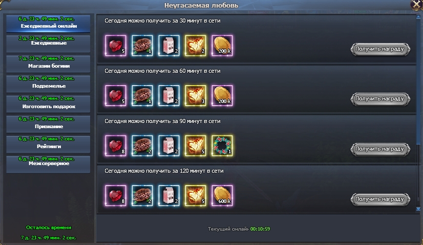Screen dimensions: 423x245
Task: Select the flaming hearts icon in 120-minute row
Action: pyautogui.click(x=195, y=196)
